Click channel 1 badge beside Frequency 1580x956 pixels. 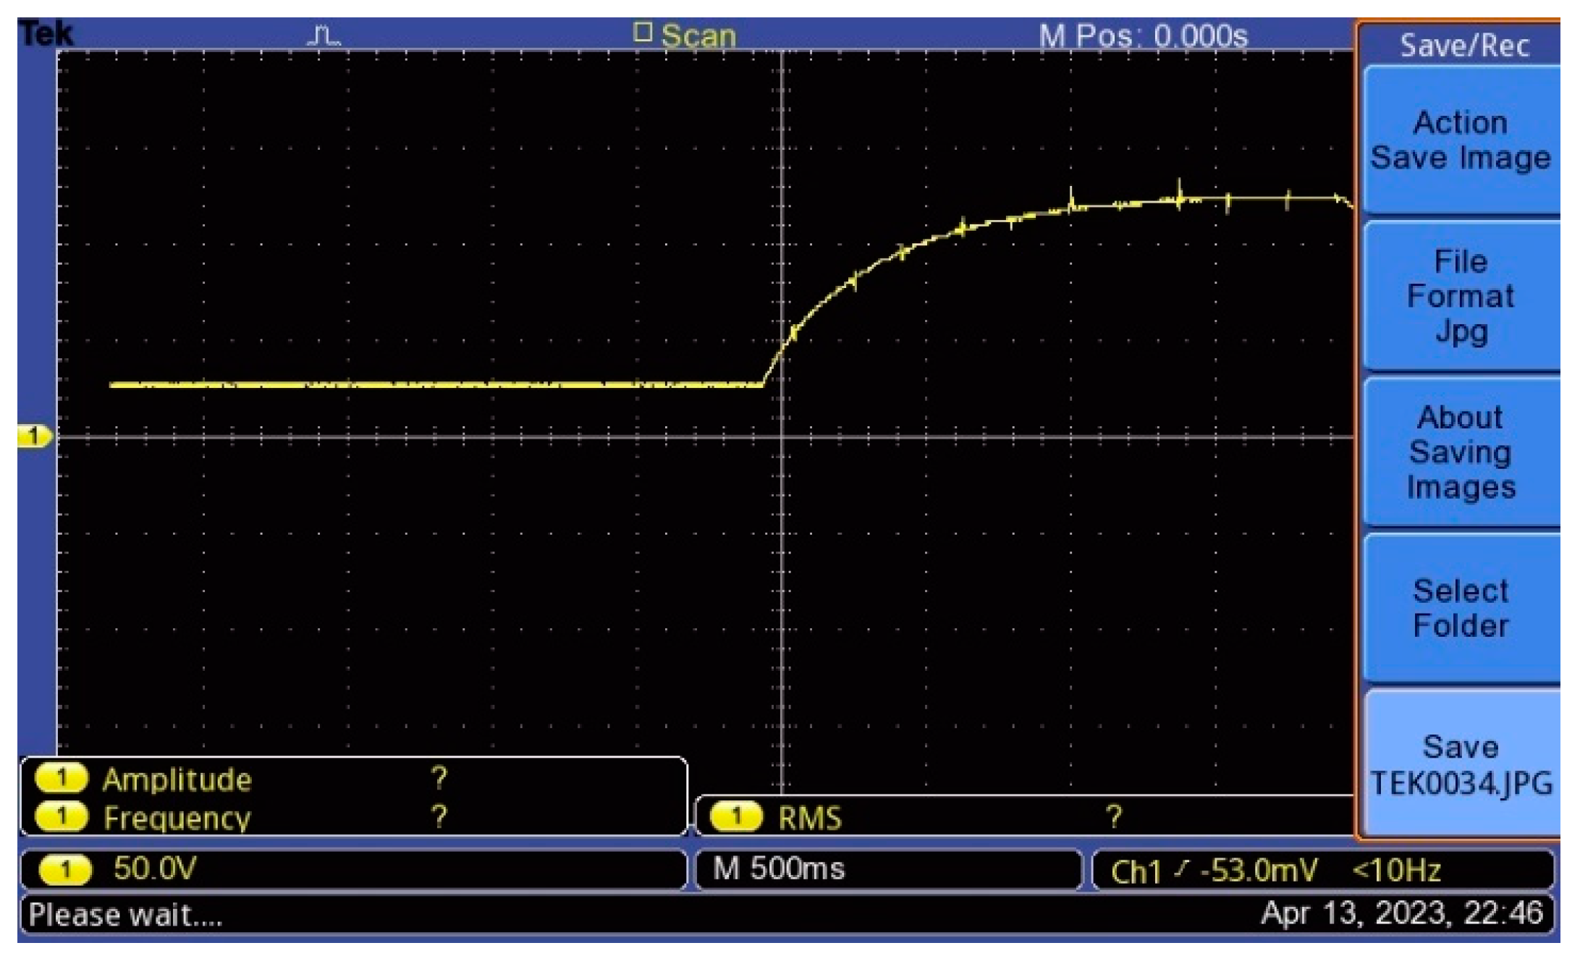(x=62, y=817)
